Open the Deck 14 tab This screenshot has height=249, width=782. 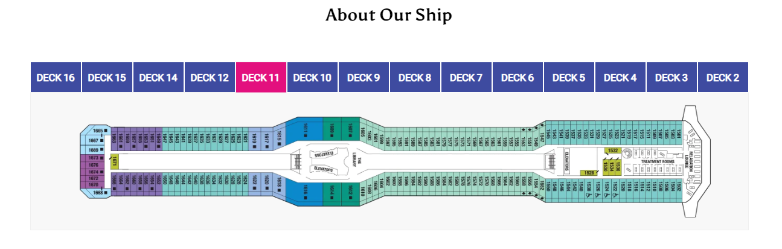point(158,77)
